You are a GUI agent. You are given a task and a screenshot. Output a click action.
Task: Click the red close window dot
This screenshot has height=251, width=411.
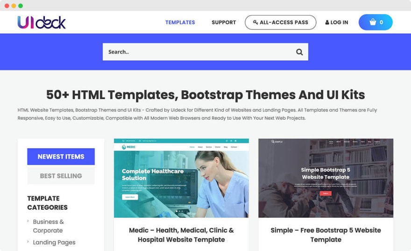coord(7,6)
